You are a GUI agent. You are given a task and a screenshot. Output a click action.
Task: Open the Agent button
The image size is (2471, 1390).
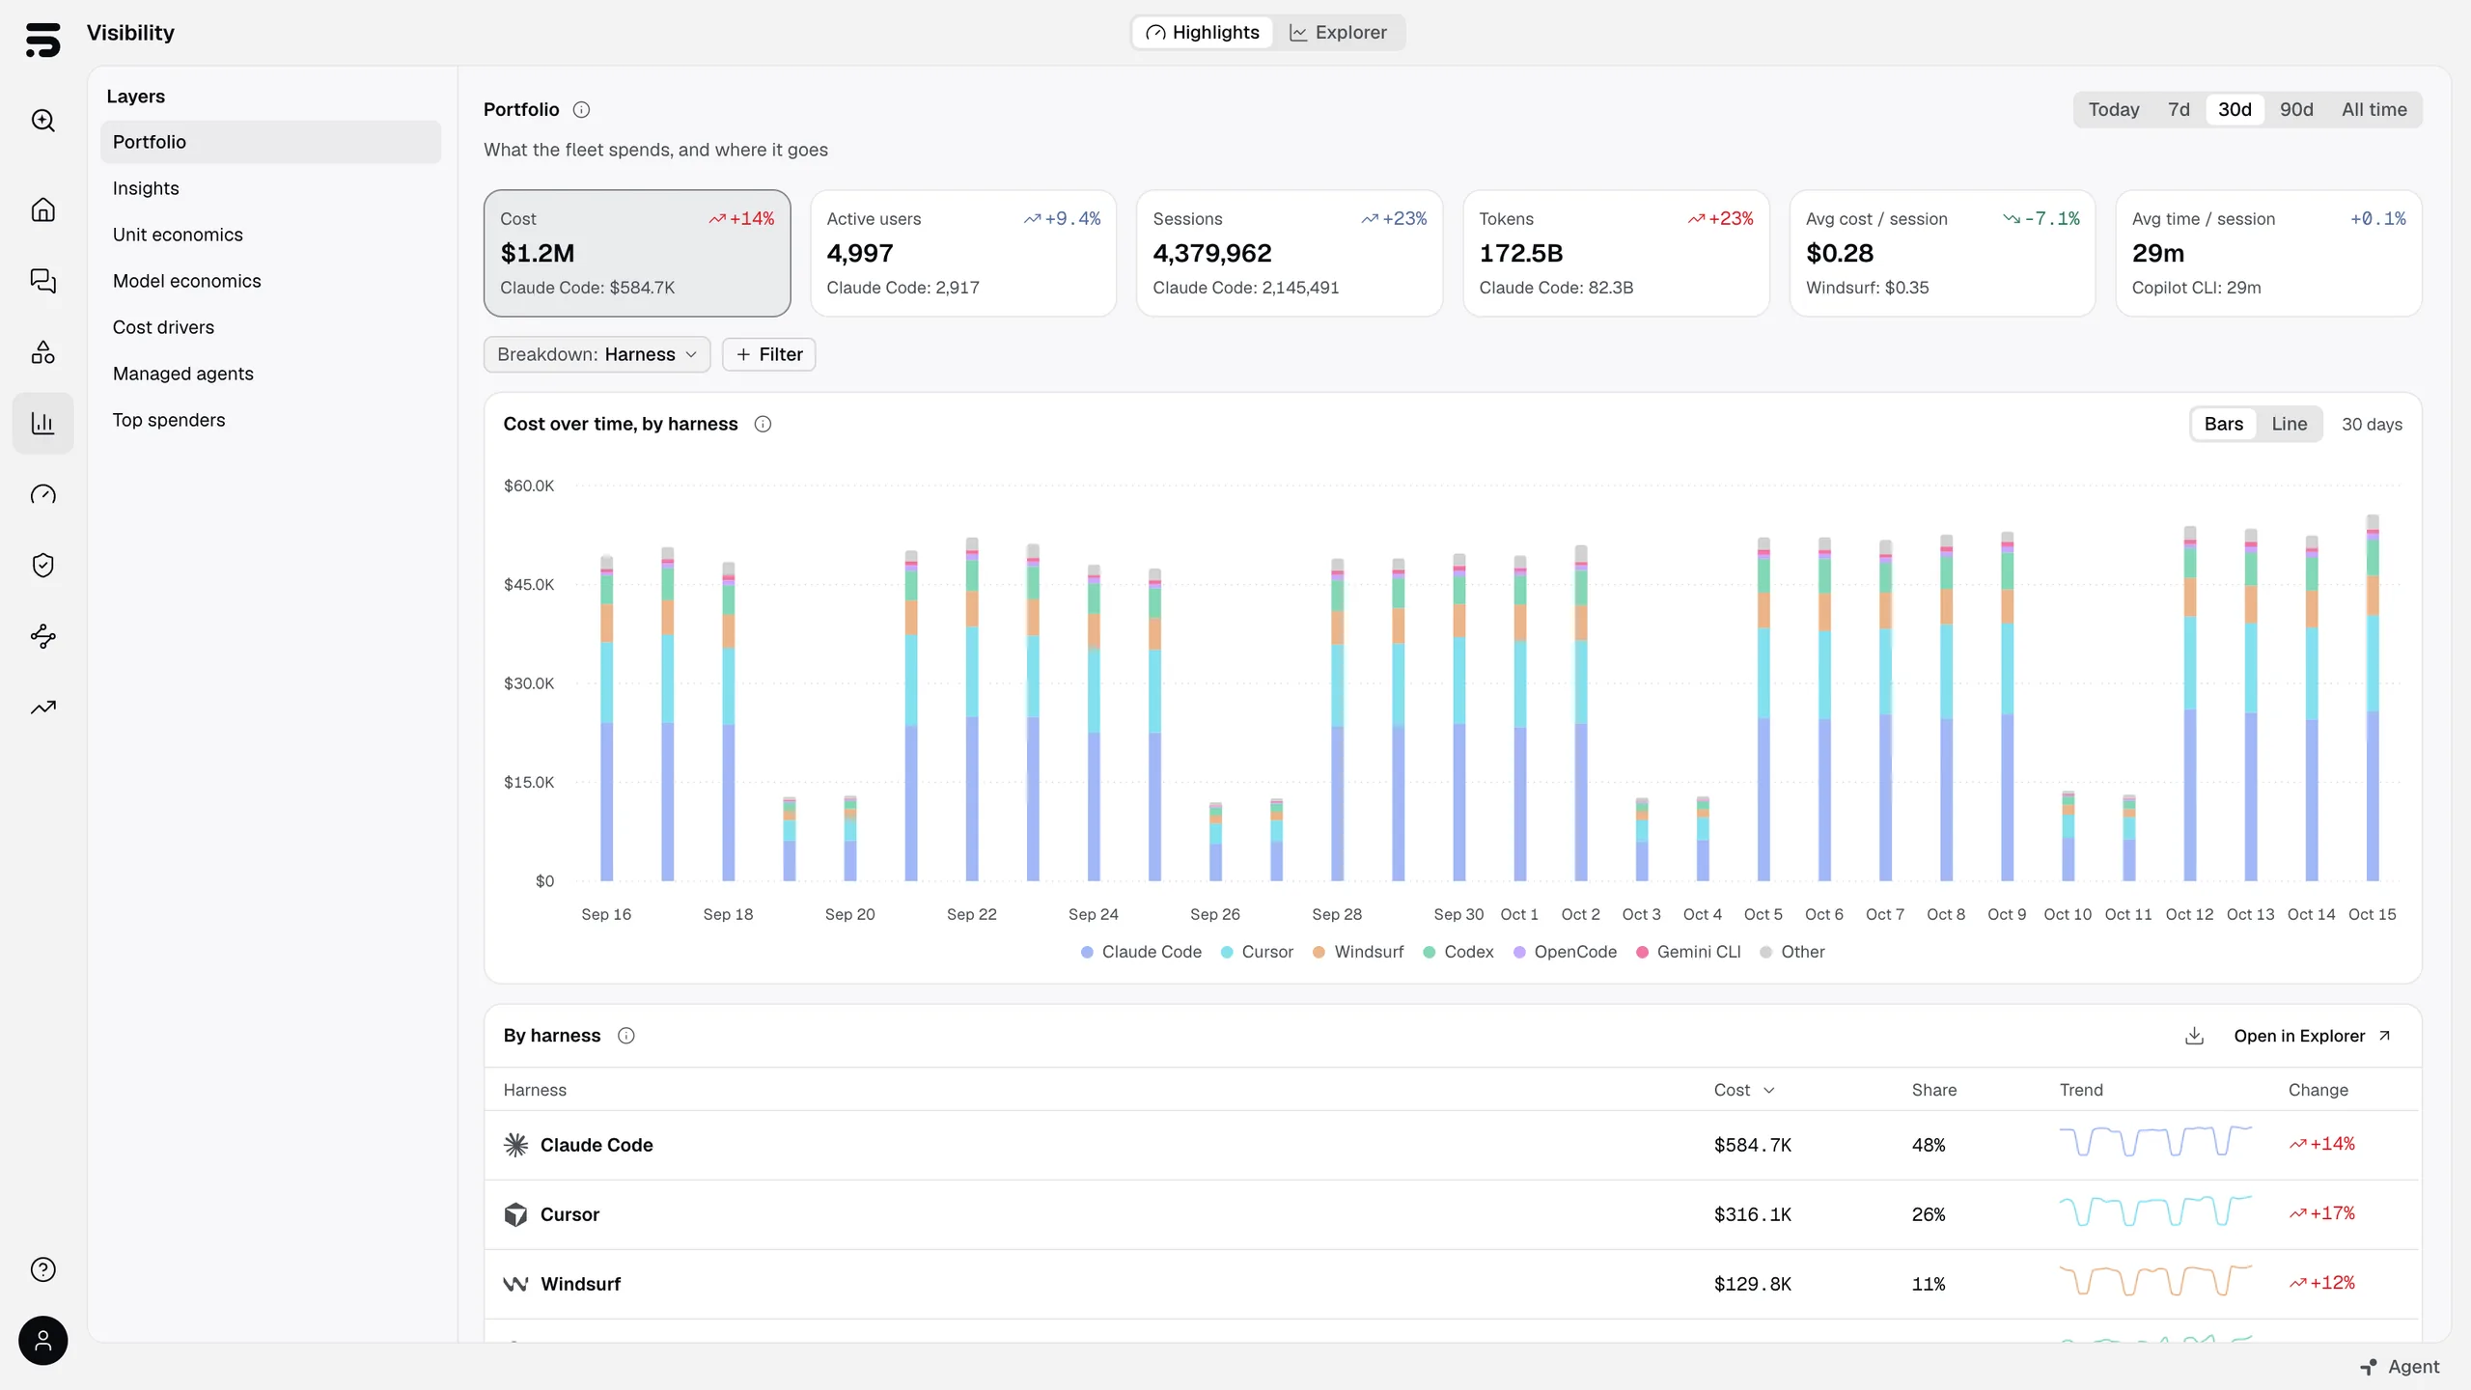[2399, 1367]
